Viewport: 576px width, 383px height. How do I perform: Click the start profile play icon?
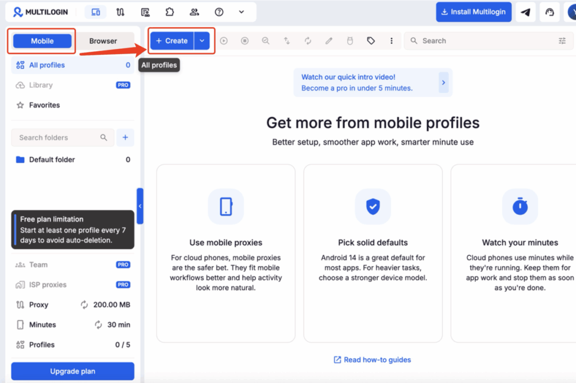[x=224, y=40]
